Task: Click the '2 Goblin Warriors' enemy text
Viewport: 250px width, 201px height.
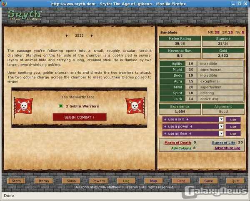Action: pos(82,106)
